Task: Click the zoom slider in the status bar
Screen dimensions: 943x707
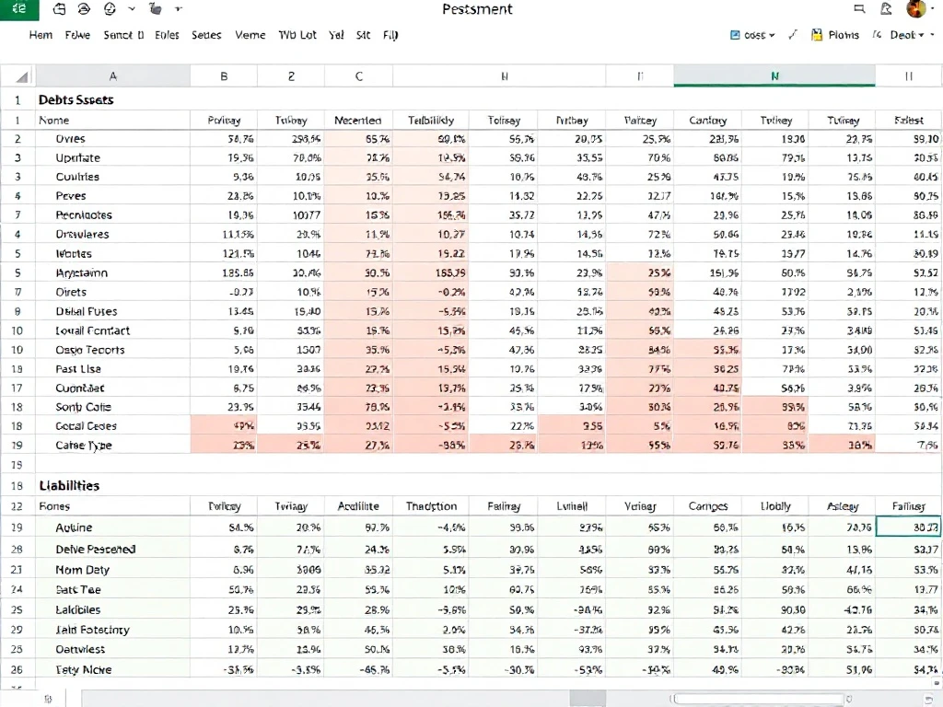Action: click(x=759, y=699)
